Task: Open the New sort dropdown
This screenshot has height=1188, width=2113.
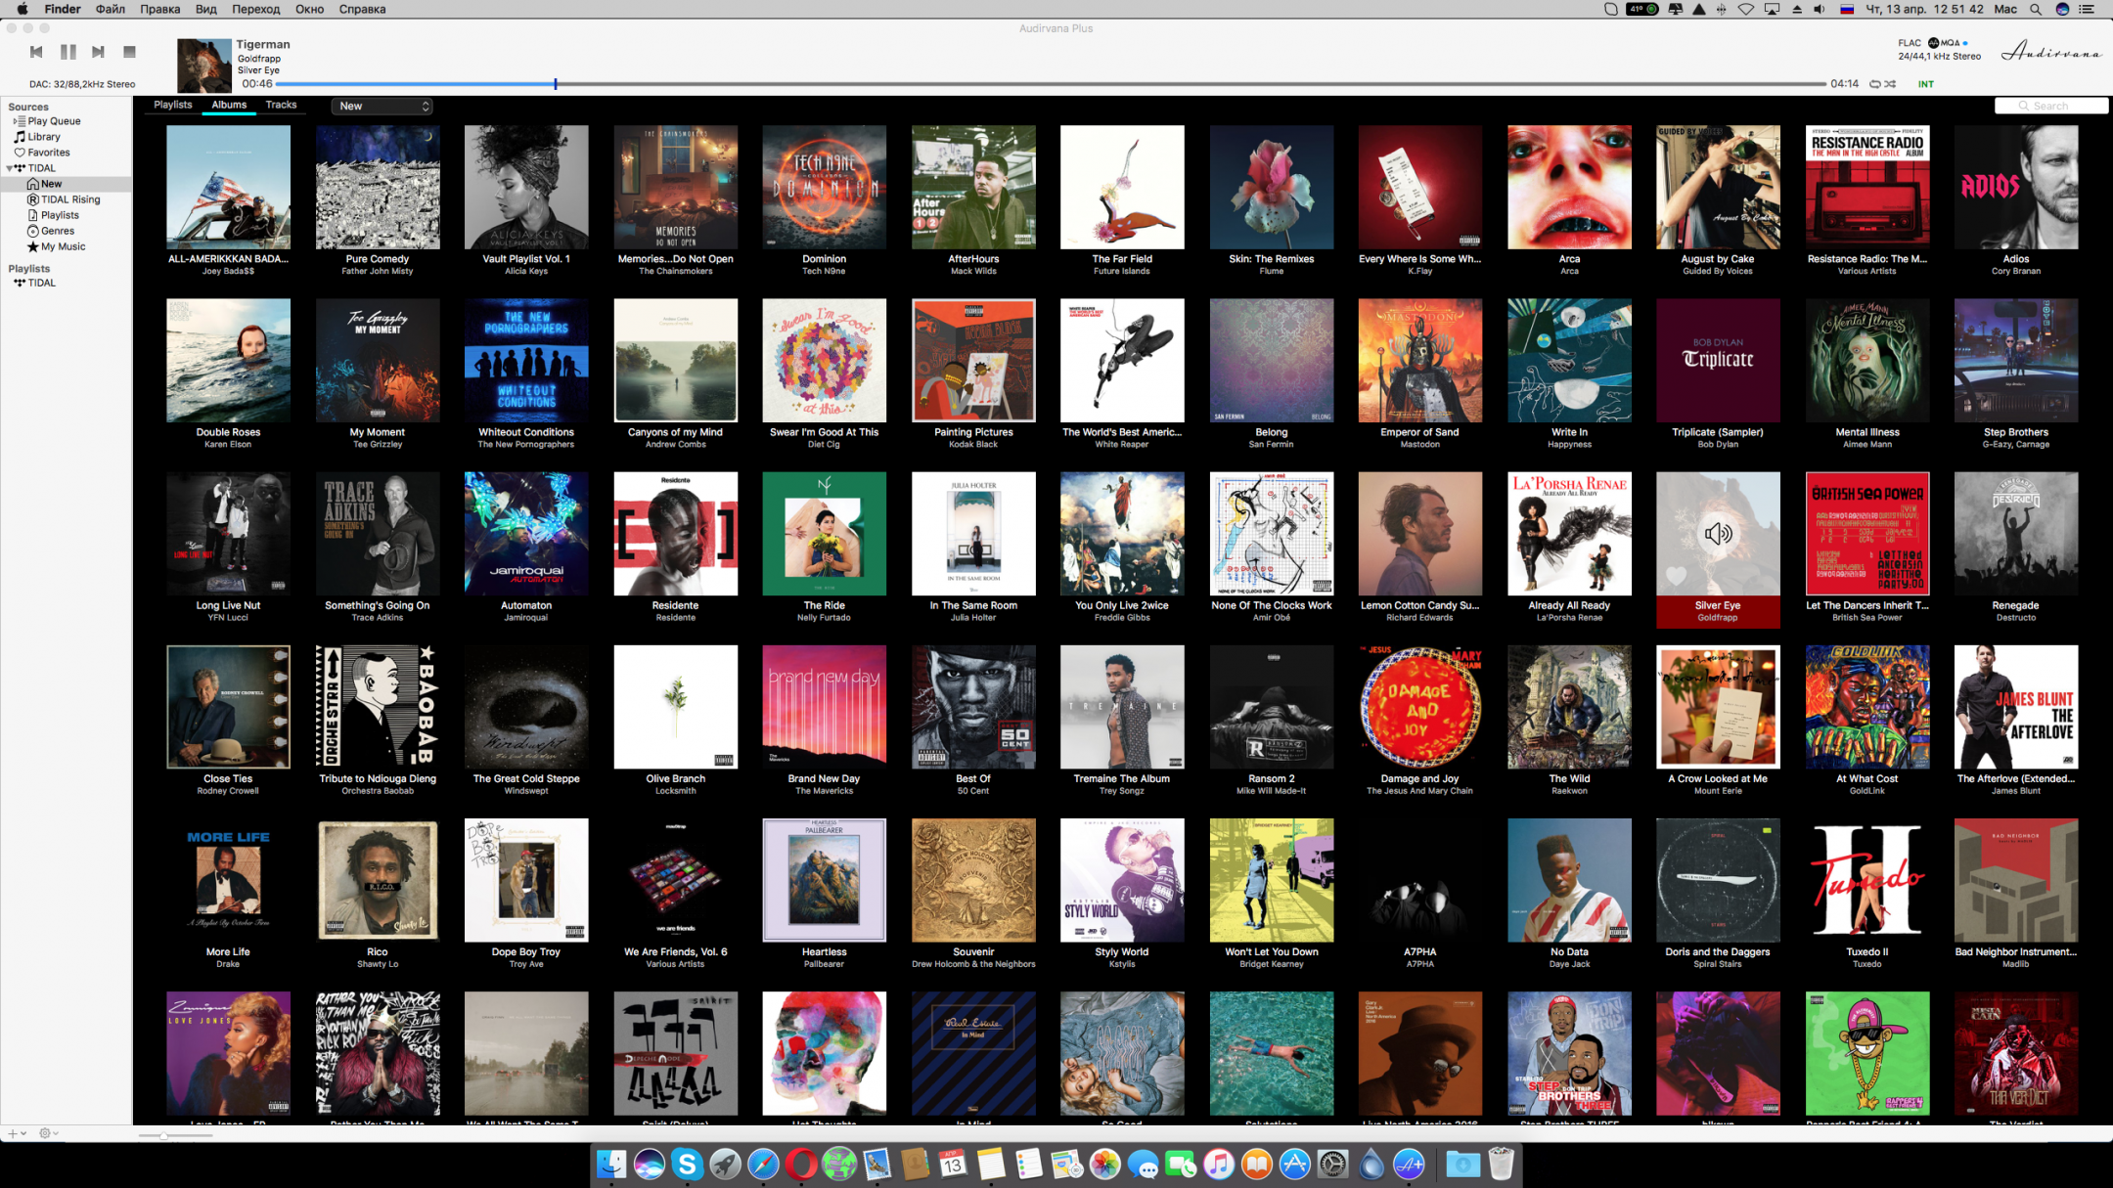Action: (382, 106)
